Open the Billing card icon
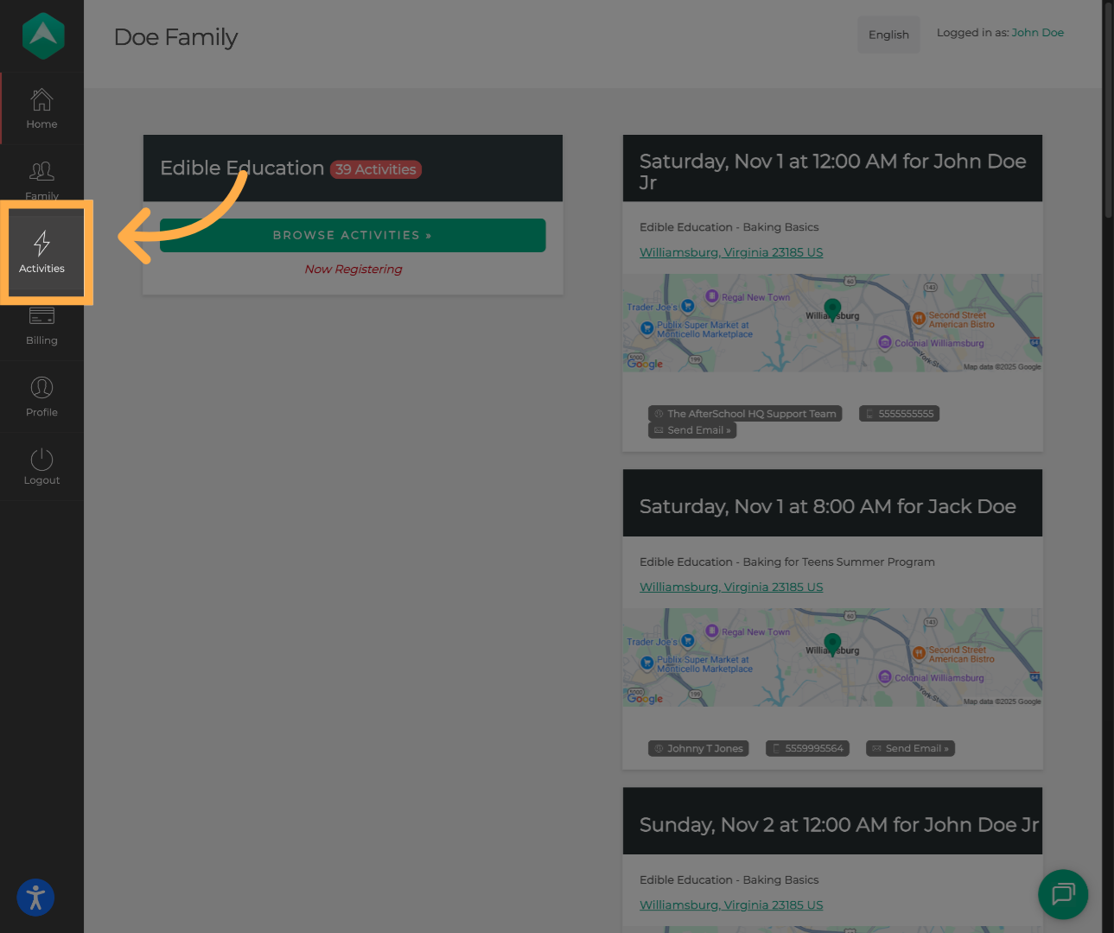 pos(41,316)
